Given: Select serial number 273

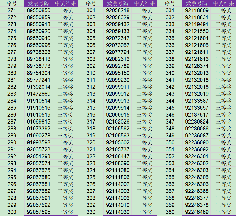Looking at the screenshot, I should click(12, 24).
